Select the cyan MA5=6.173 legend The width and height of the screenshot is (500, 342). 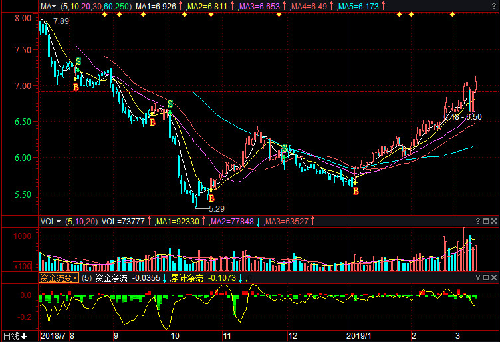click(x=360, y=6)
